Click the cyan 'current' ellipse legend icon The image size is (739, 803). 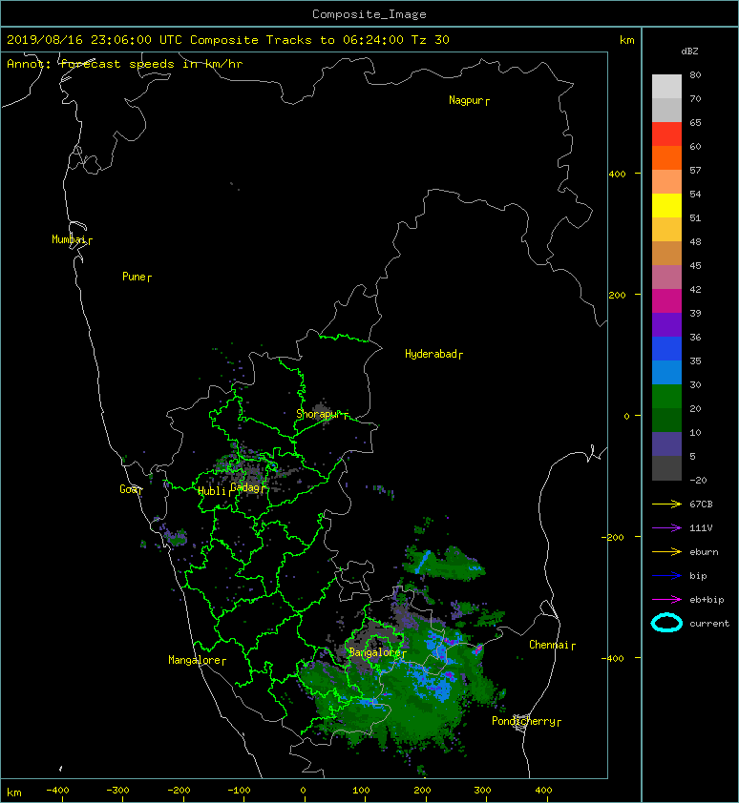(x=666, y=623)
